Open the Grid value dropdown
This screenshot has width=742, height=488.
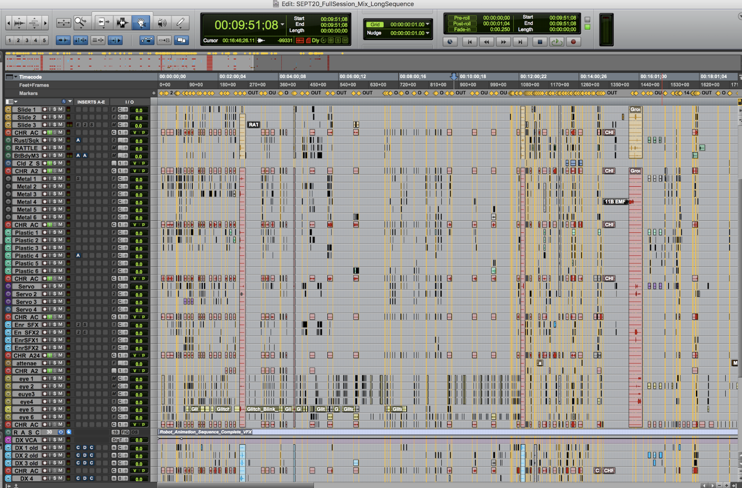point(428,24)
